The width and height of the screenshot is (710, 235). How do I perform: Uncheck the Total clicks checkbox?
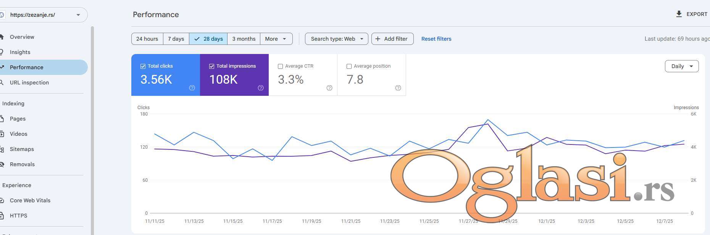click(143, 66)
